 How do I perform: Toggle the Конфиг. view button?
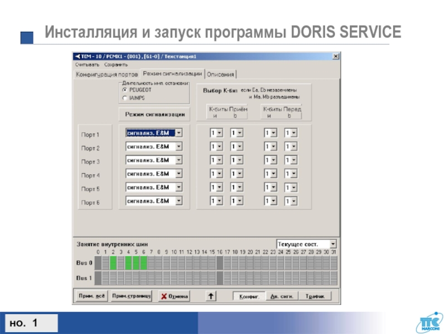249,296
